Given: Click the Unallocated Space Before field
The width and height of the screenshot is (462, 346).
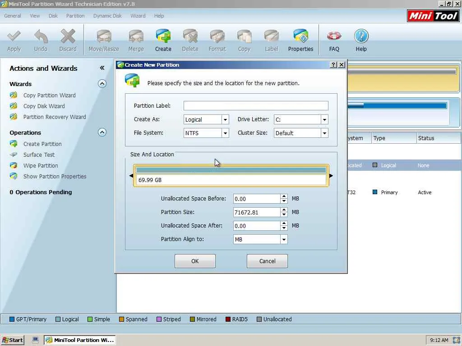Looking at the screenshot, I should [x=257, y=199].
